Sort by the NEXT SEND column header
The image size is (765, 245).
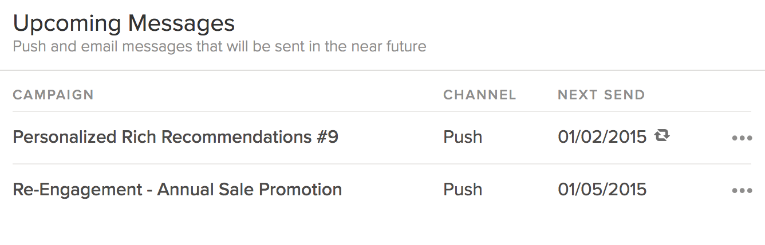click(x=601, y=95)
